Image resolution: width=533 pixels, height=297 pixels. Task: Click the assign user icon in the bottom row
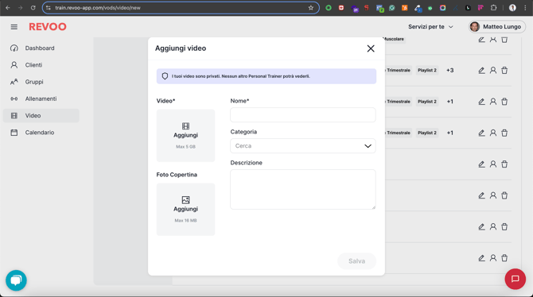pyautogui.click(x=493, y=258)
